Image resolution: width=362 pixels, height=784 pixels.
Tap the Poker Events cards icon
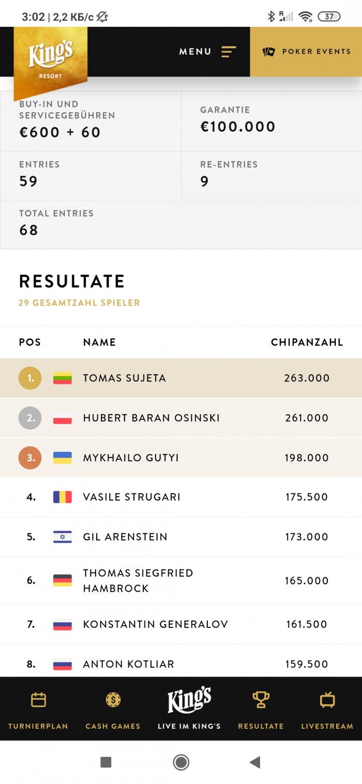click(x=269, y=52)
